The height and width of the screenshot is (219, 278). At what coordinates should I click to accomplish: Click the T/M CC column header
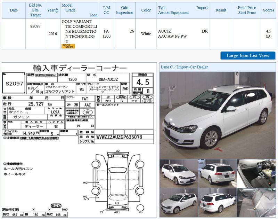106,10
